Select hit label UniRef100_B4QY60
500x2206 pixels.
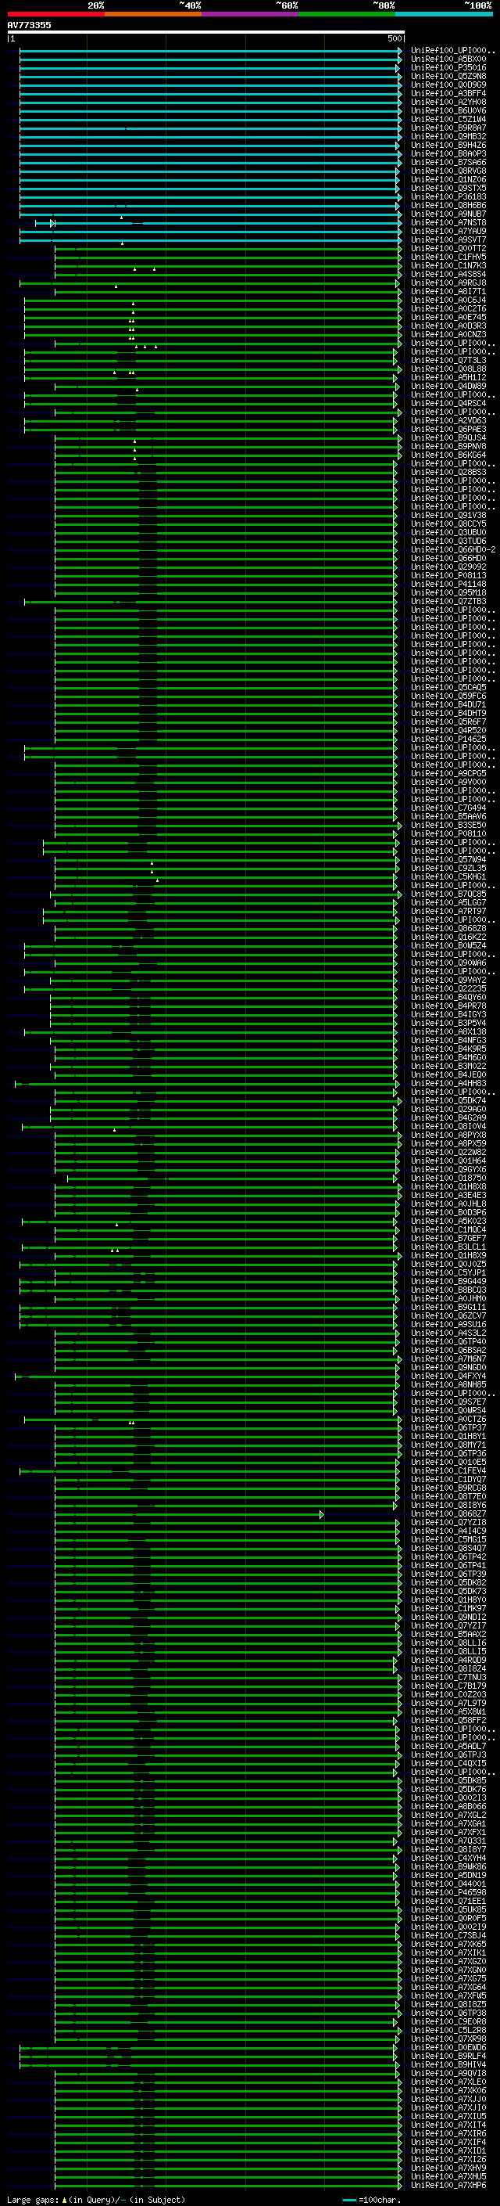click(x=448, y=998)
